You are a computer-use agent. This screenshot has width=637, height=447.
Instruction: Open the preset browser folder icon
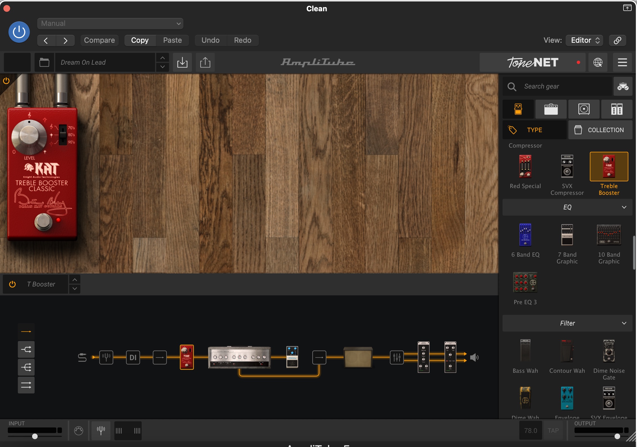pyautogui.click(x=44, y=62)
